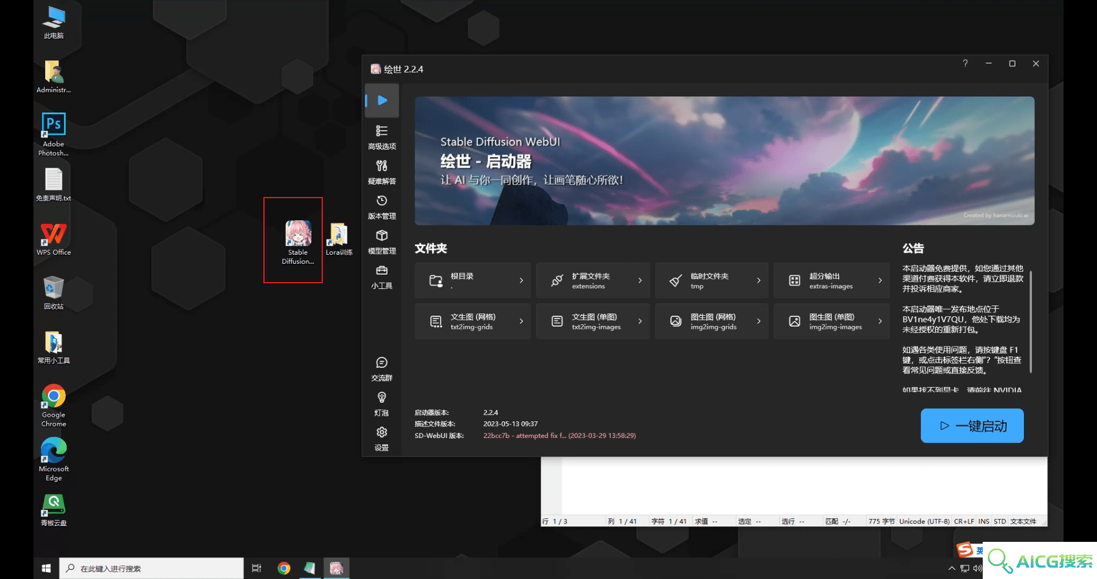Open 图生图 (网格) img2img-grids folder card
Image resolution: width=1097 pixels, height=579 pixels.
coord(711,321)
